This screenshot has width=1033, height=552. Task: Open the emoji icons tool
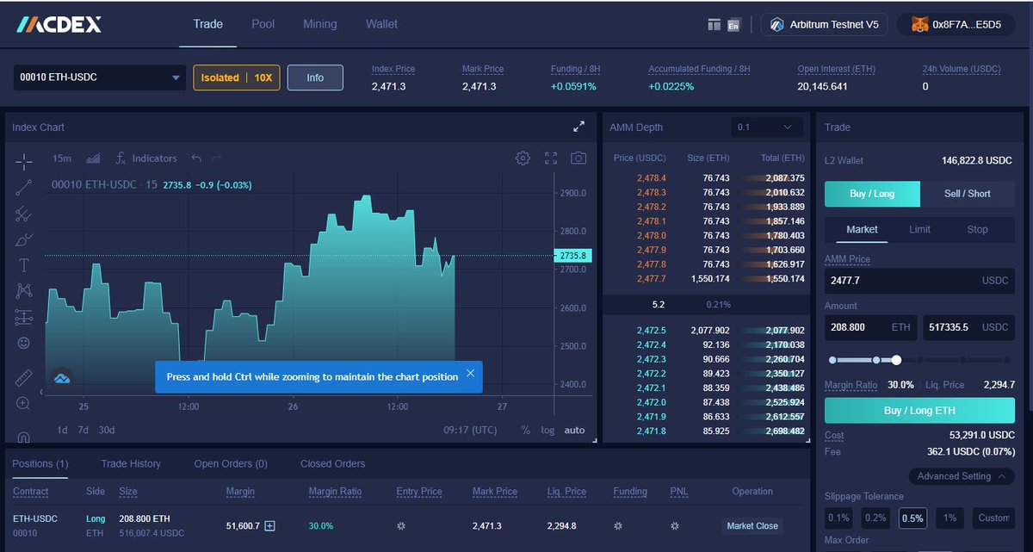coord(24,343)
